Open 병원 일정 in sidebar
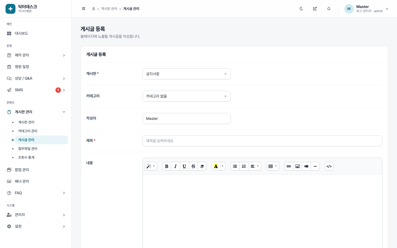 [x=36, y=67]
